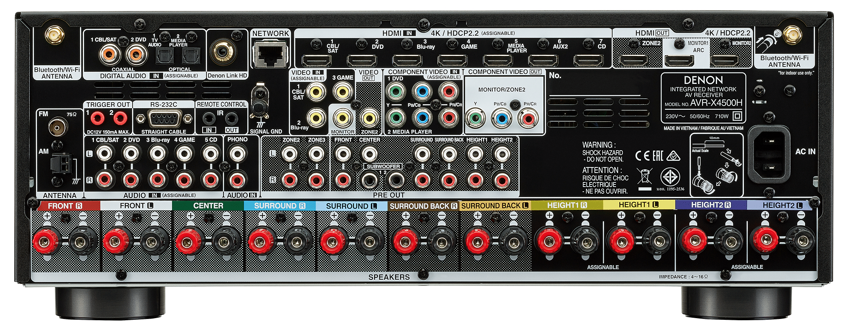Screen dimensions: 842x330
Task: Click the left Bluetooth/Wi-Fi antenna connector
Action: tap(55, 36)
